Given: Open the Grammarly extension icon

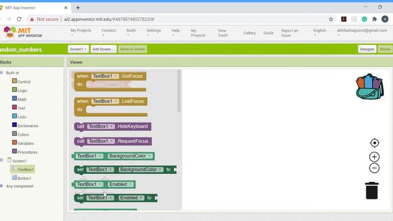Looking at the screenshot, I should (364, 19).
